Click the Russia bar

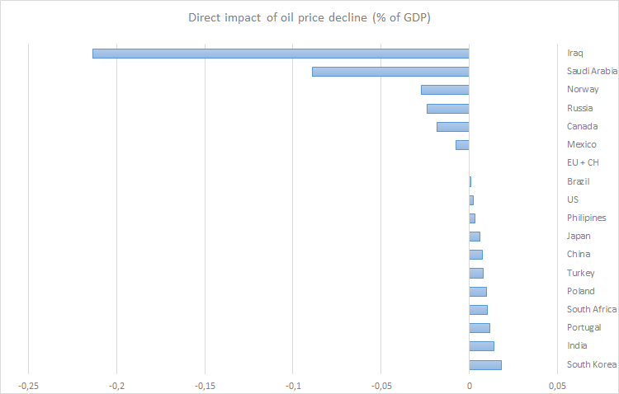point(447,108)
